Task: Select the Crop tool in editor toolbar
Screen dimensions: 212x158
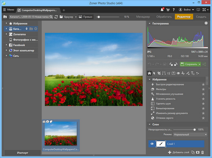Action: (x=159, y=73)
